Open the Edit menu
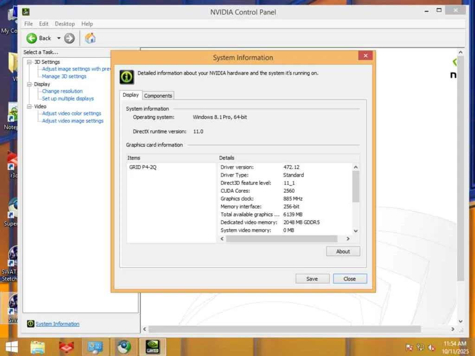Image resolution: width=475 pixels, height=356 pixels. 44,24
